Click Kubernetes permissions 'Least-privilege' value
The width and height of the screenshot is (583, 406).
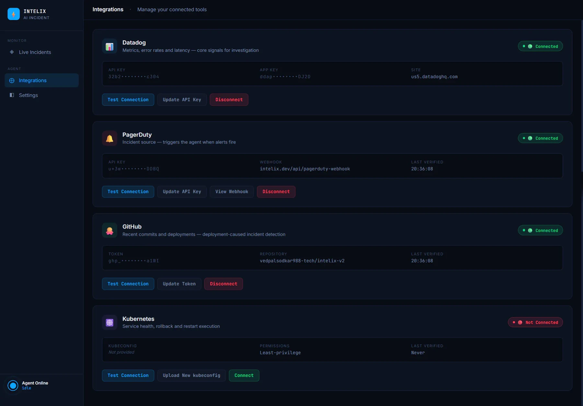point(280,353)
